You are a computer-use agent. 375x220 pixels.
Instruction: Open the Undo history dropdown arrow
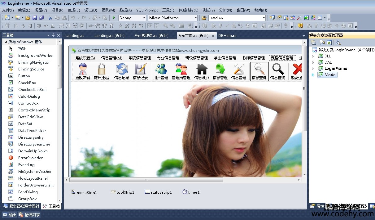pos(78,18)
